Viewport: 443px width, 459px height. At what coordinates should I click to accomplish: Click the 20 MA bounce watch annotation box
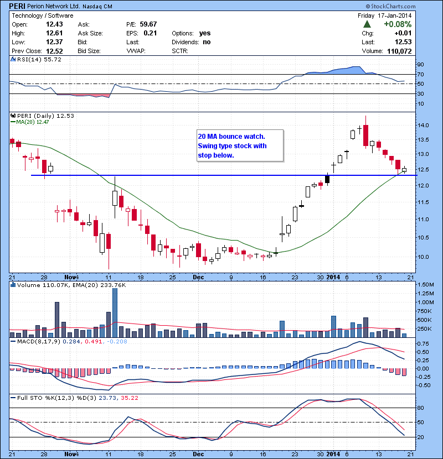[x=240, y=145]
